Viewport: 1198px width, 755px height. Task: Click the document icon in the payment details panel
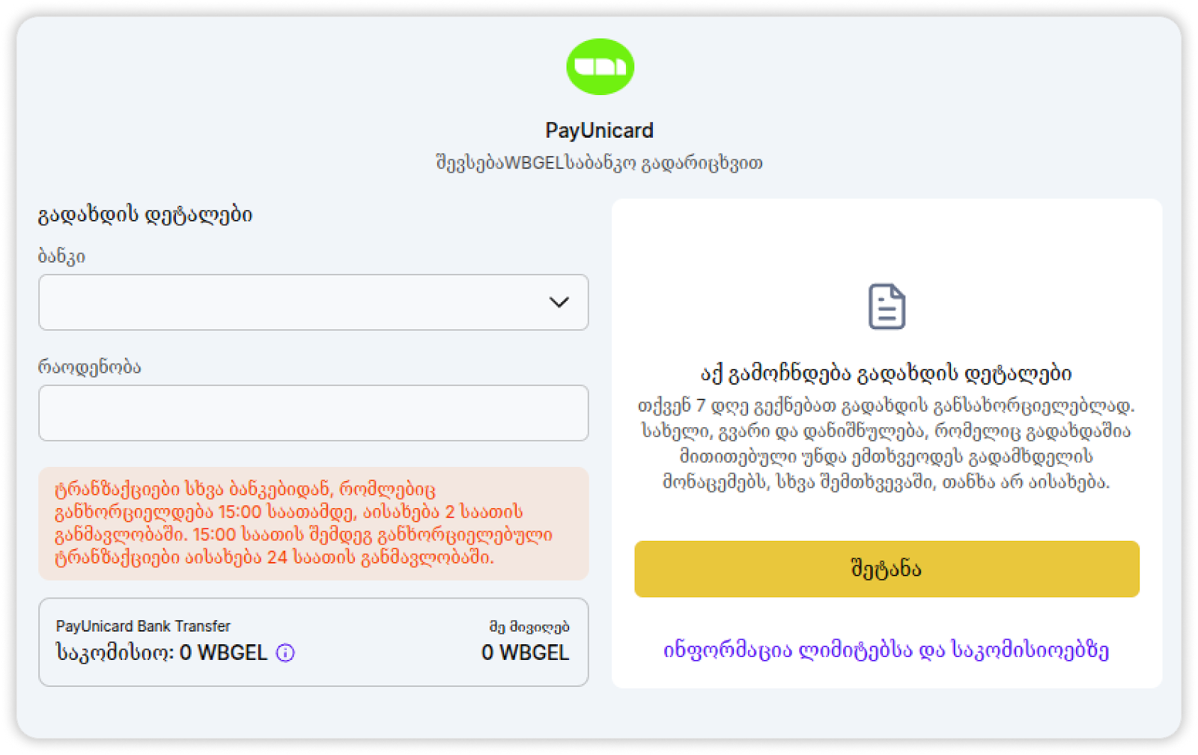coord(887,306)
